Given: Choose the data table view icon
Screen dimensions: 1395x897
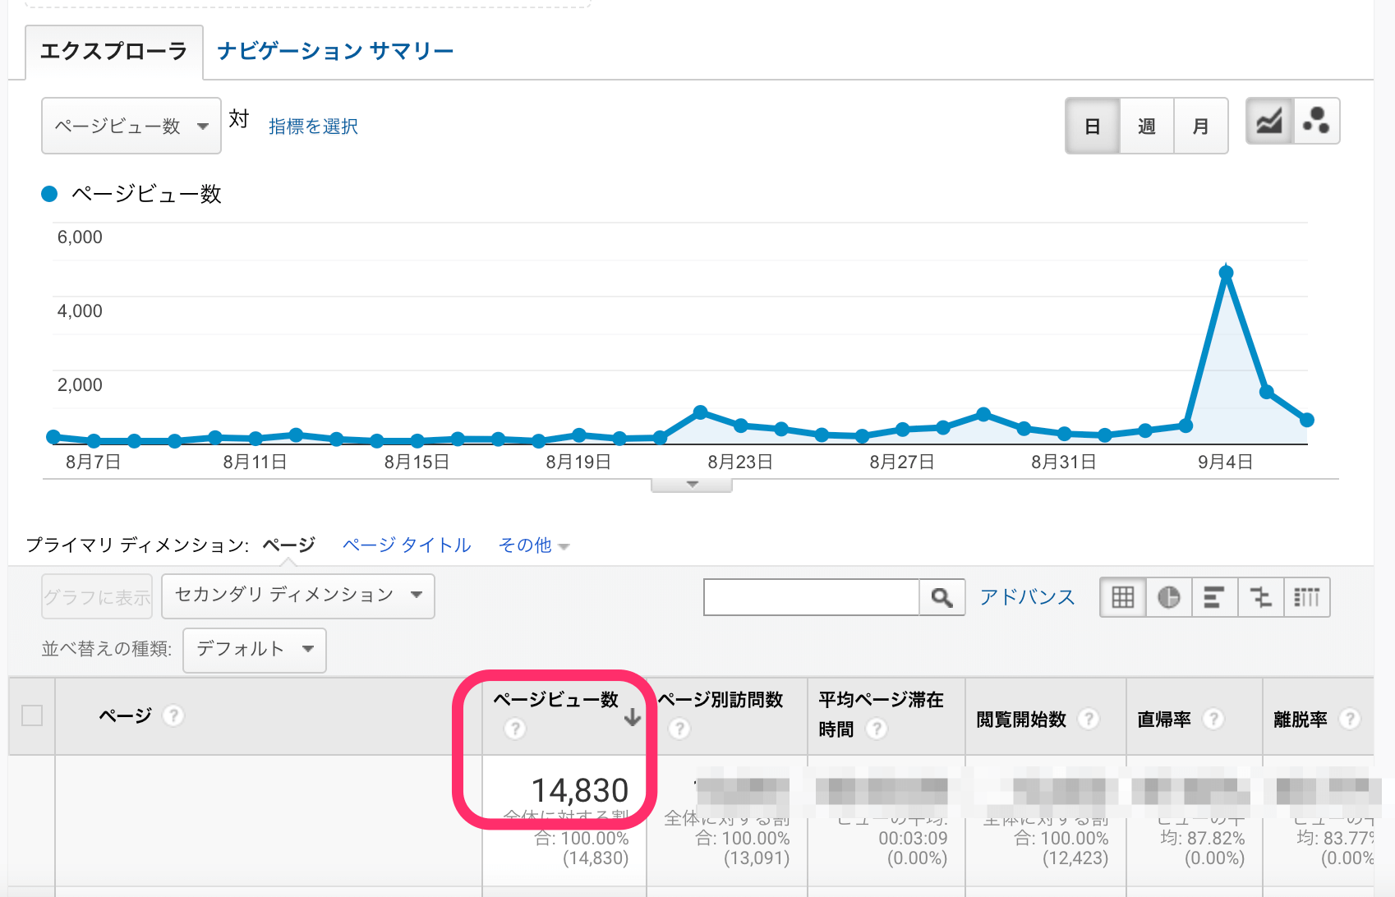Looking at the screenshot, I should [1122, 597].
